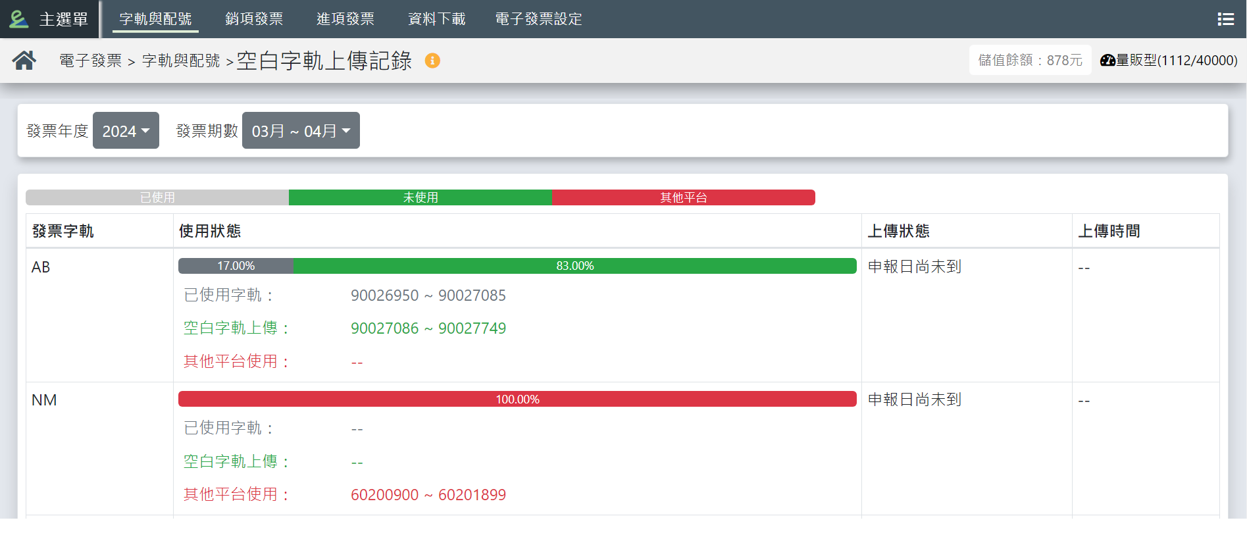The width and height of the screenshot is (1247, 541).
Task: Open the 03月 ~ 04月 period dropdown
Action: pyautogui.click(x=301, y=131)
